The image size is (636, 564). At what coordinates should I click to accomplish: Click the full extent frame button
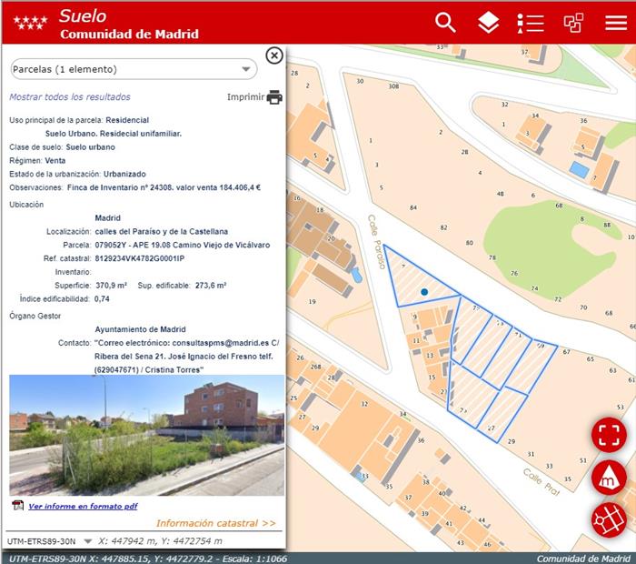[x=609, y=434]
